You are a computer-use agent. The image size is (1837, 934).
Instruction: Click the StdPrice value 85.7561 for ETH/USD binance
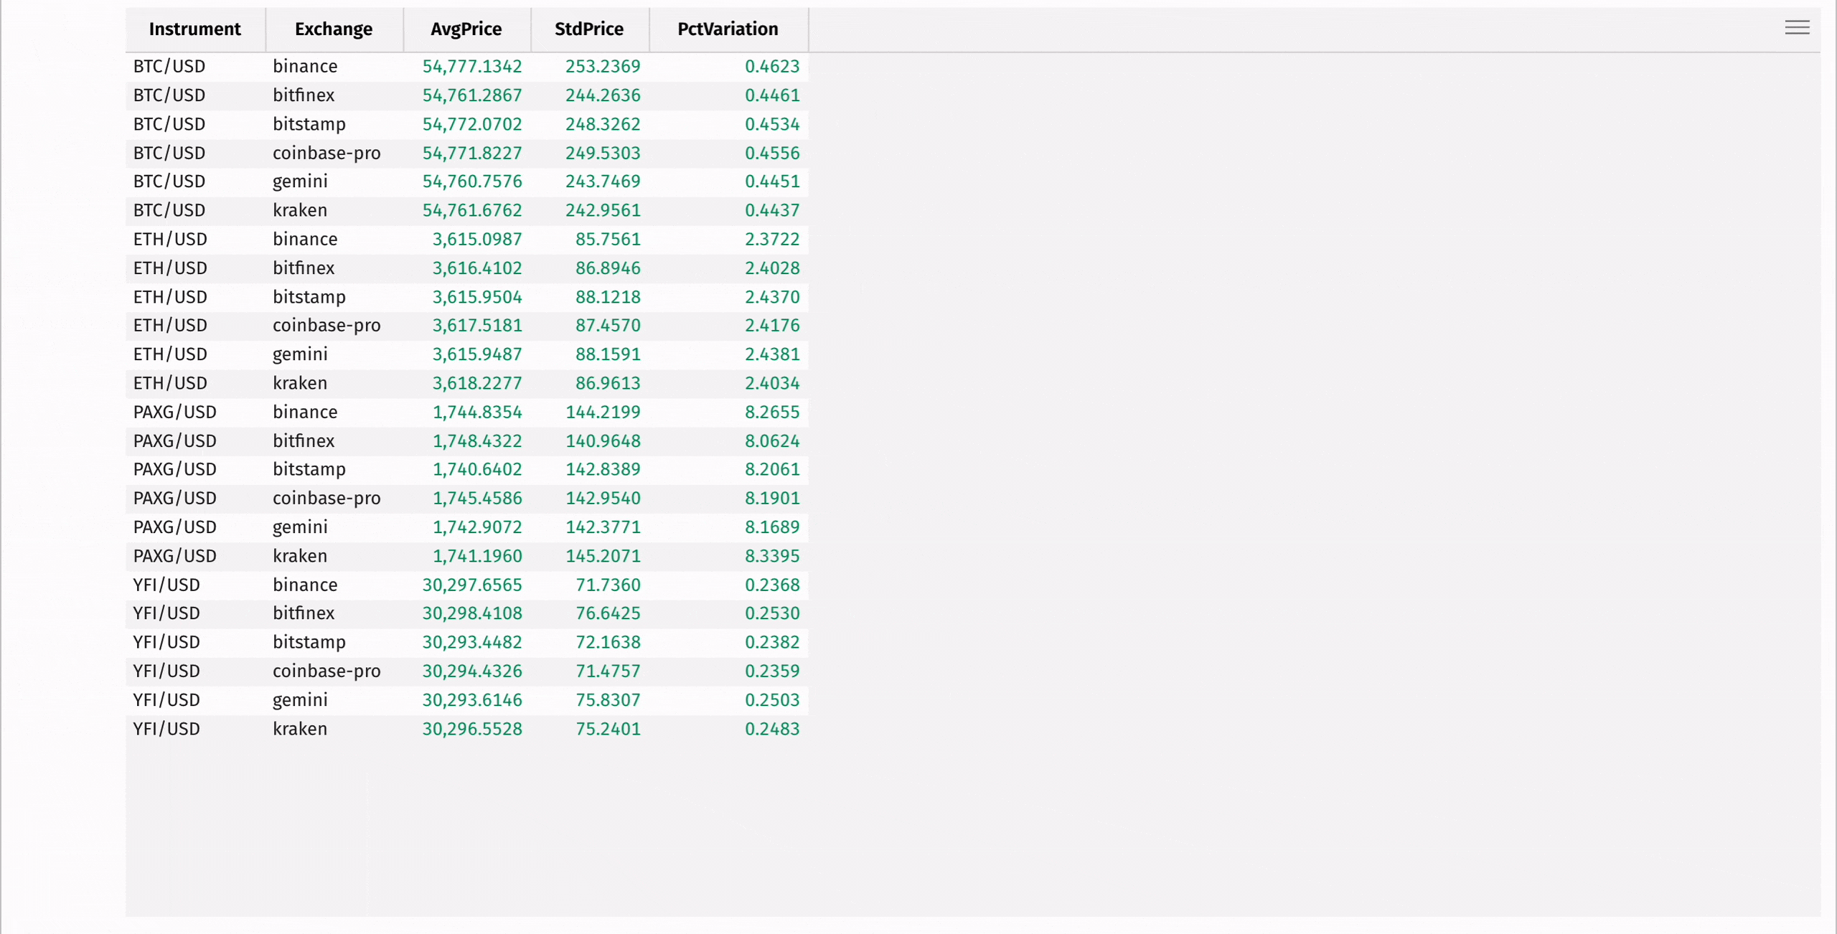[609, 239]
